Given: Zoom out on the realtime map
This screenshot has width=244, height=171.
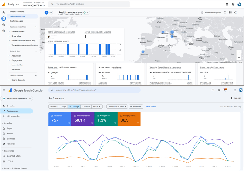Looking at the screenshot, I should [x=239, y=57].
